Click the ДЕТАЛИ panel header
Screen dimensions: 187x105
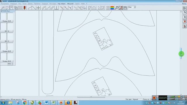click(8, 11)
